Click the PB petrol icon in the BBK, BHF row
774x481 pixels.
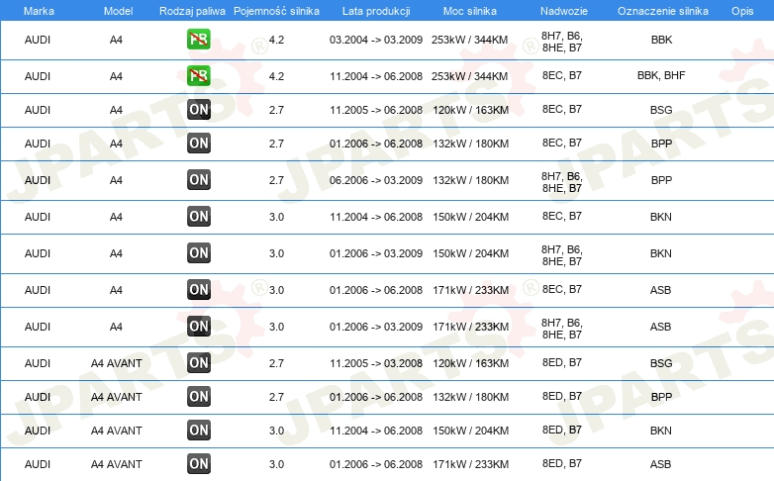tap(199, 75)
